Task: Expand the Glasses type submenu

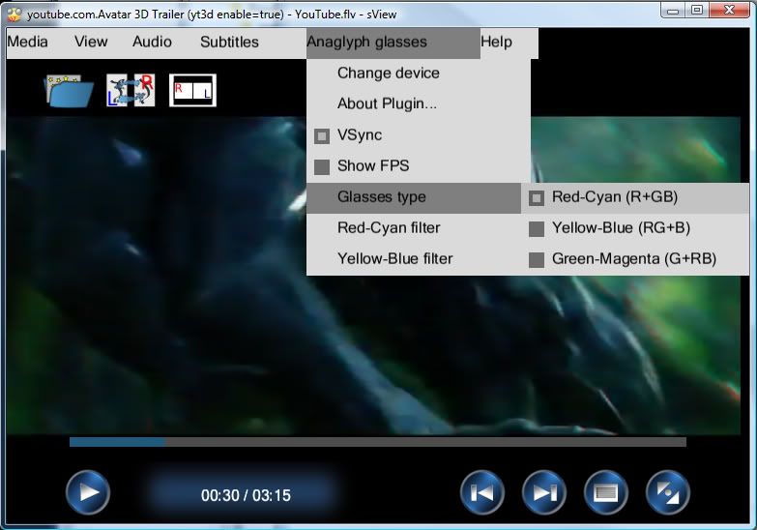Action: point(414,197)
